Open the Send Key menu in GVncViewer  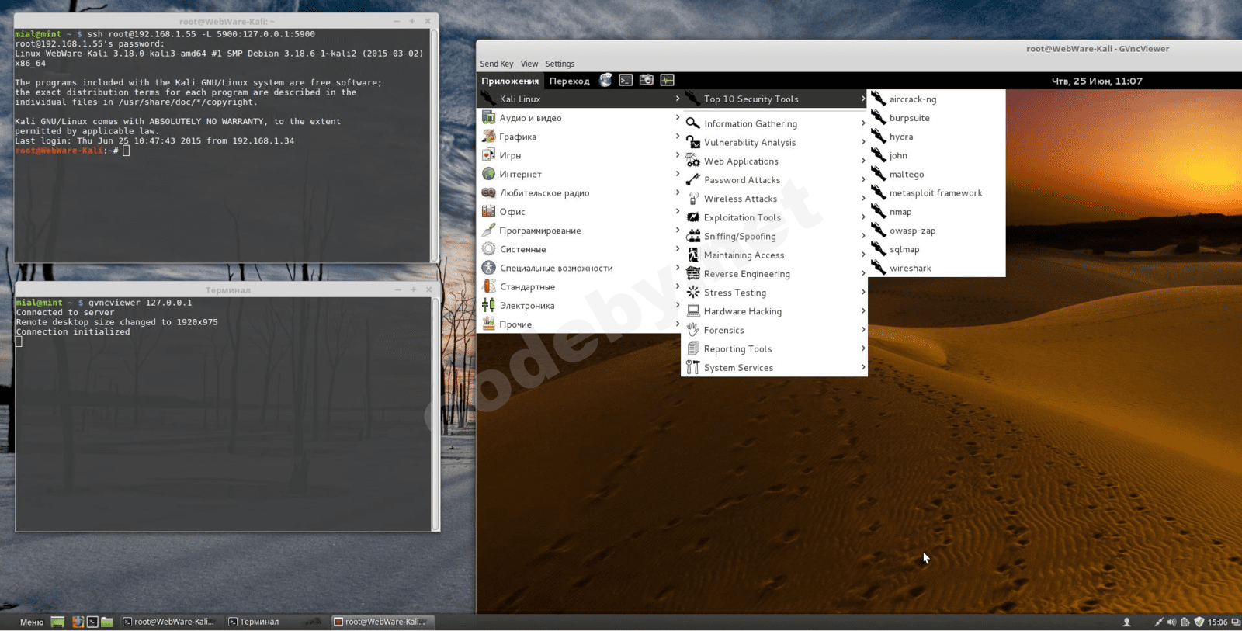pos(497,64)
